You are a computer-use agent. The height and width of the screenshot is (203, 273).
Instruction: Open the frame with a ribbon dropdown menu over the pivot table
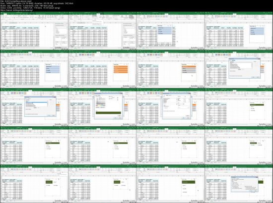click(102, 31)
